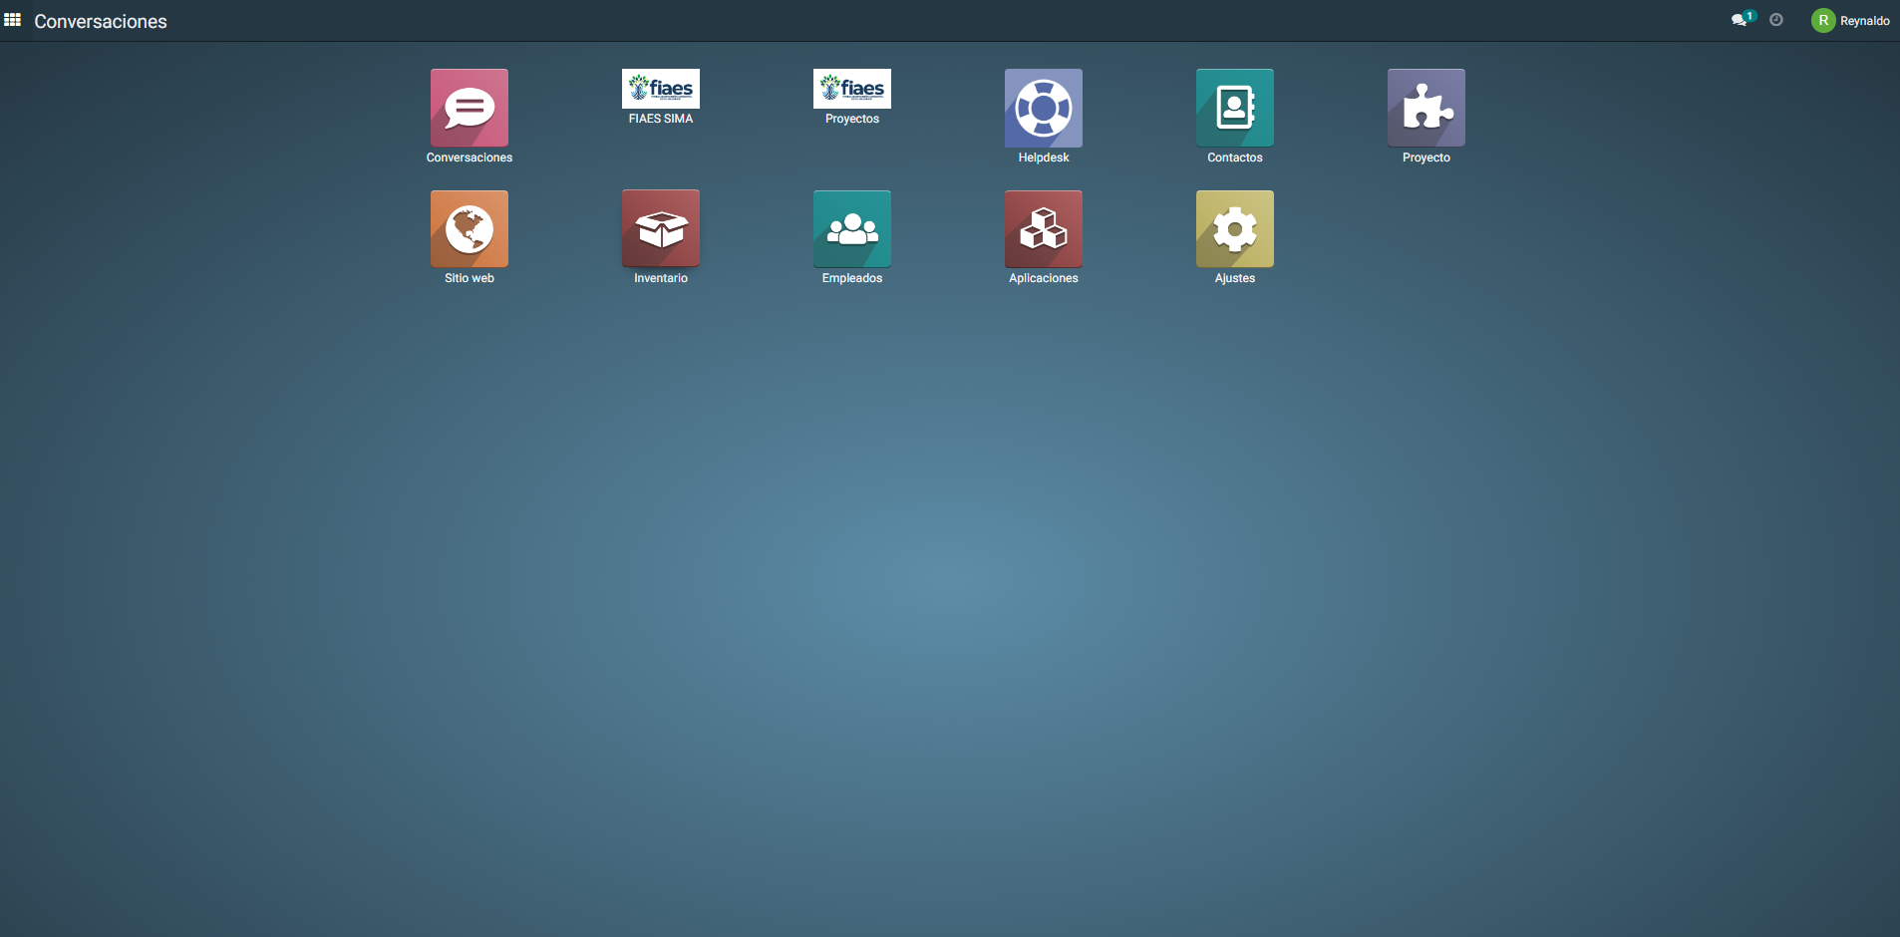Click the Conversaciones title in top bar
Screen dimensions: 1900x937
tap(101, 21)
